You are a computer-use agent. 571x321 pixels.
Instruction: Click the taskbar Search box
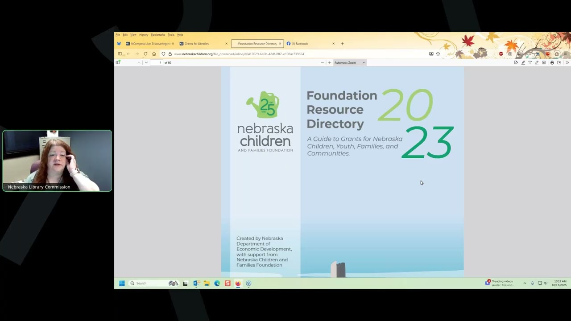154,283
